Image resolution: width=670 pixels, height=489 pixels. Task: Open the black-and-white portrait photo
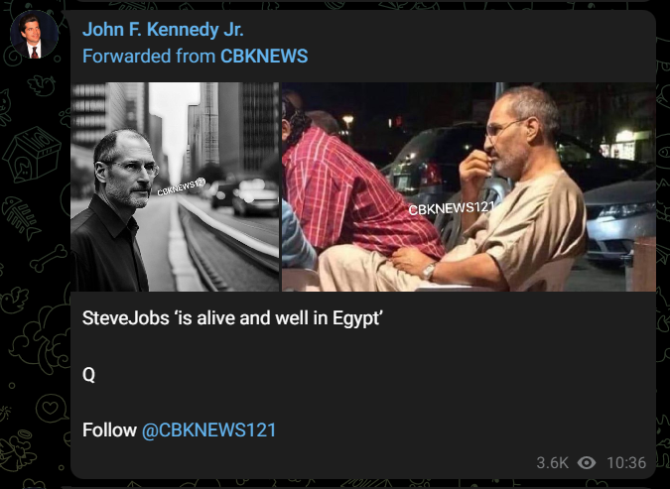(x=175, y=186)
